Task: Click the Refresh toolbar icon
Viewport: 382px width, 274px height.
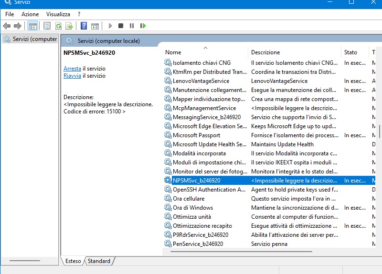Action: [x=58, y=26]
